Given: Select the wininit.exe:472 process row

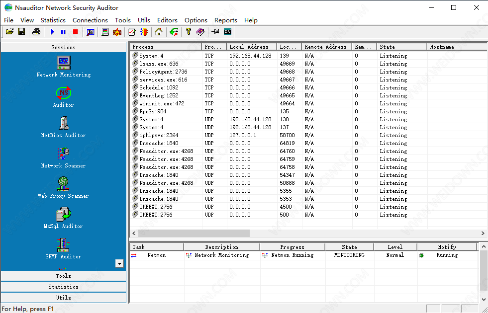Looking at the screenshot, I should pos(308,103).
